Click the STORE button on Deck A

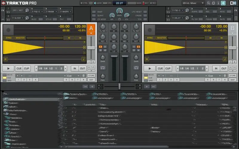pos(91,76)
